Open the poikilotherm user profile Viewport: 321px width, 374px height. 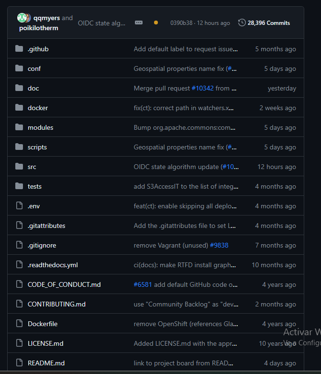pyautogui.click(x=38, y=28)
